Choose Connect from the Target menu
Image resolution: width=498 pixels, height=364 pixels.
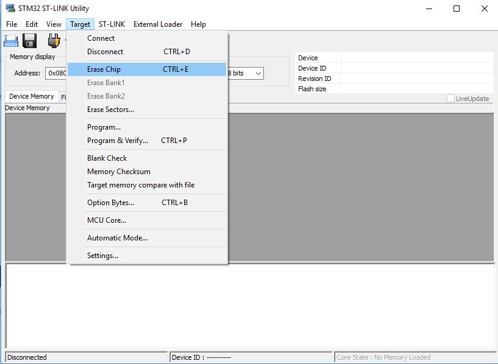click(147, 38)
